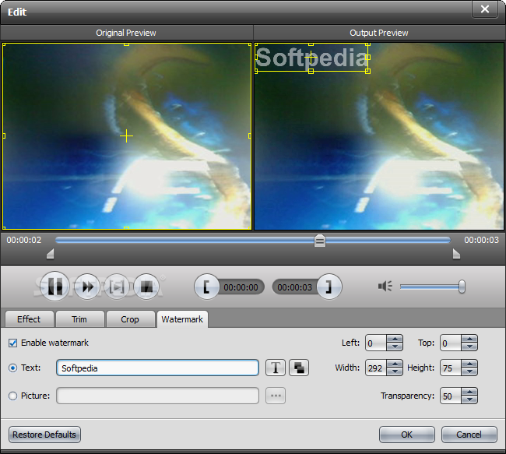
Task: Switch to the Crop tab
Action: coord(130,319)
